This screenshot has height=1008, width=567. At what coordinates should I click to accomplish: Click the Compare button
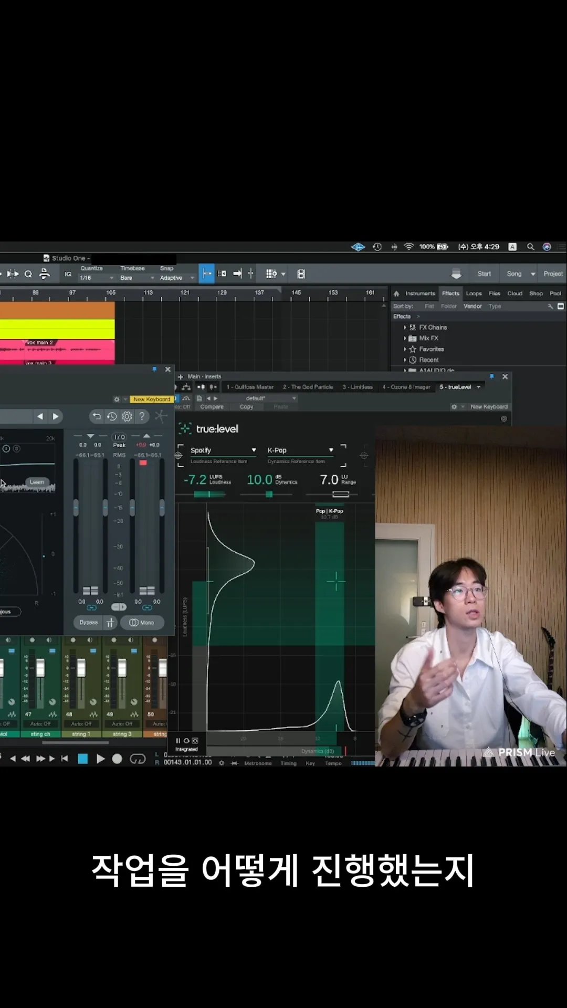(x=212, y=407)
